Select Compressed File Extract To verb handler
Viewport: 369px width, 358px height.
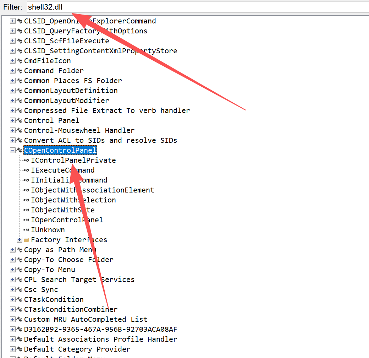(x=107, y=110)
